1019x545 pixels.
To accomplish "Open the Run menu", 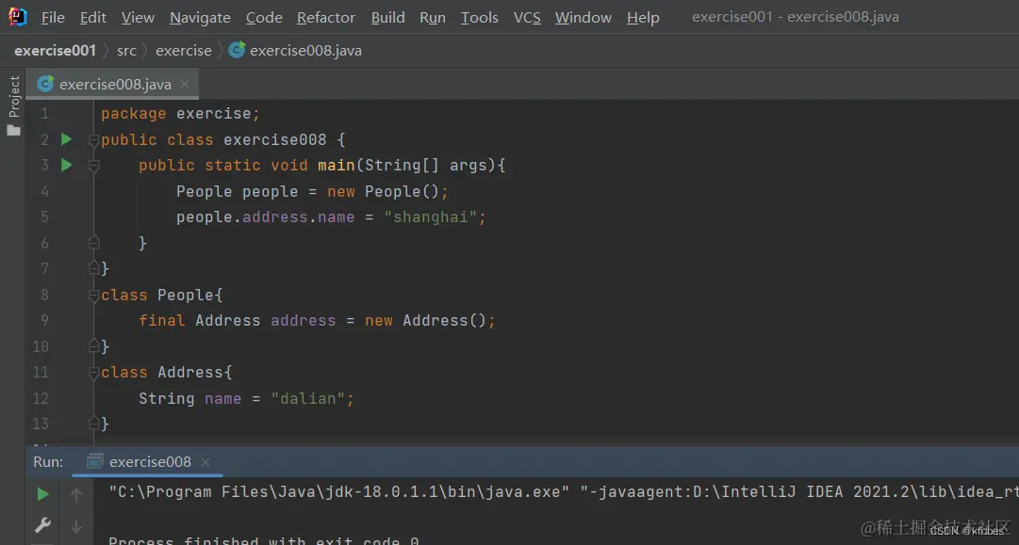I will 433,18.
